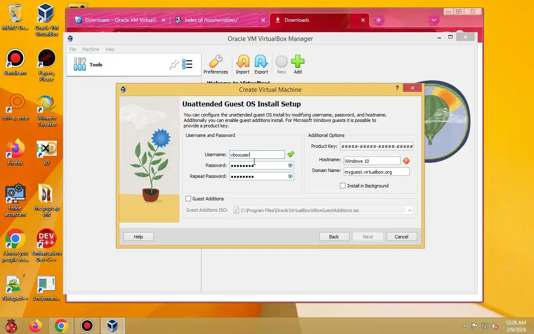This screenshot has width=534, height=334.
Task: Click Bandicam record icon in taskbar
Action: (87, 326)
